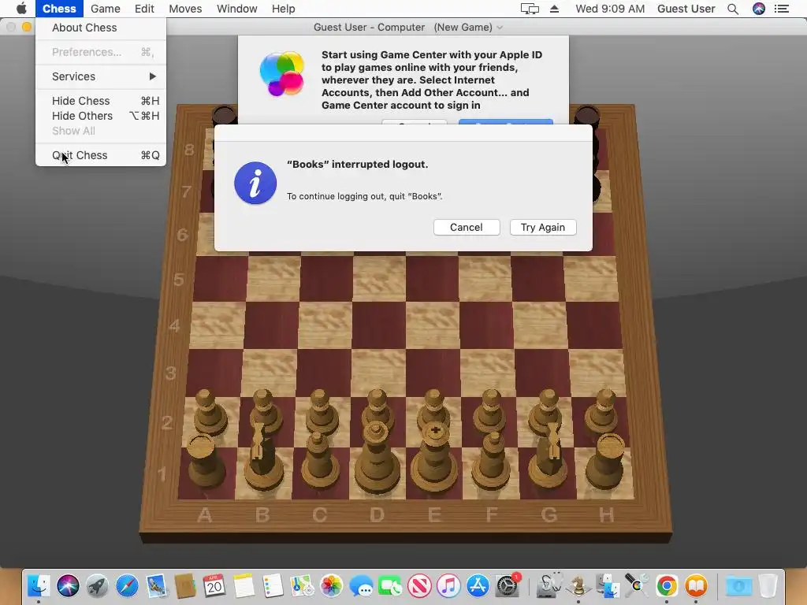807x605 pixels.
Task: Open Books app icon in Dock
Action: (x=696, y=585)
